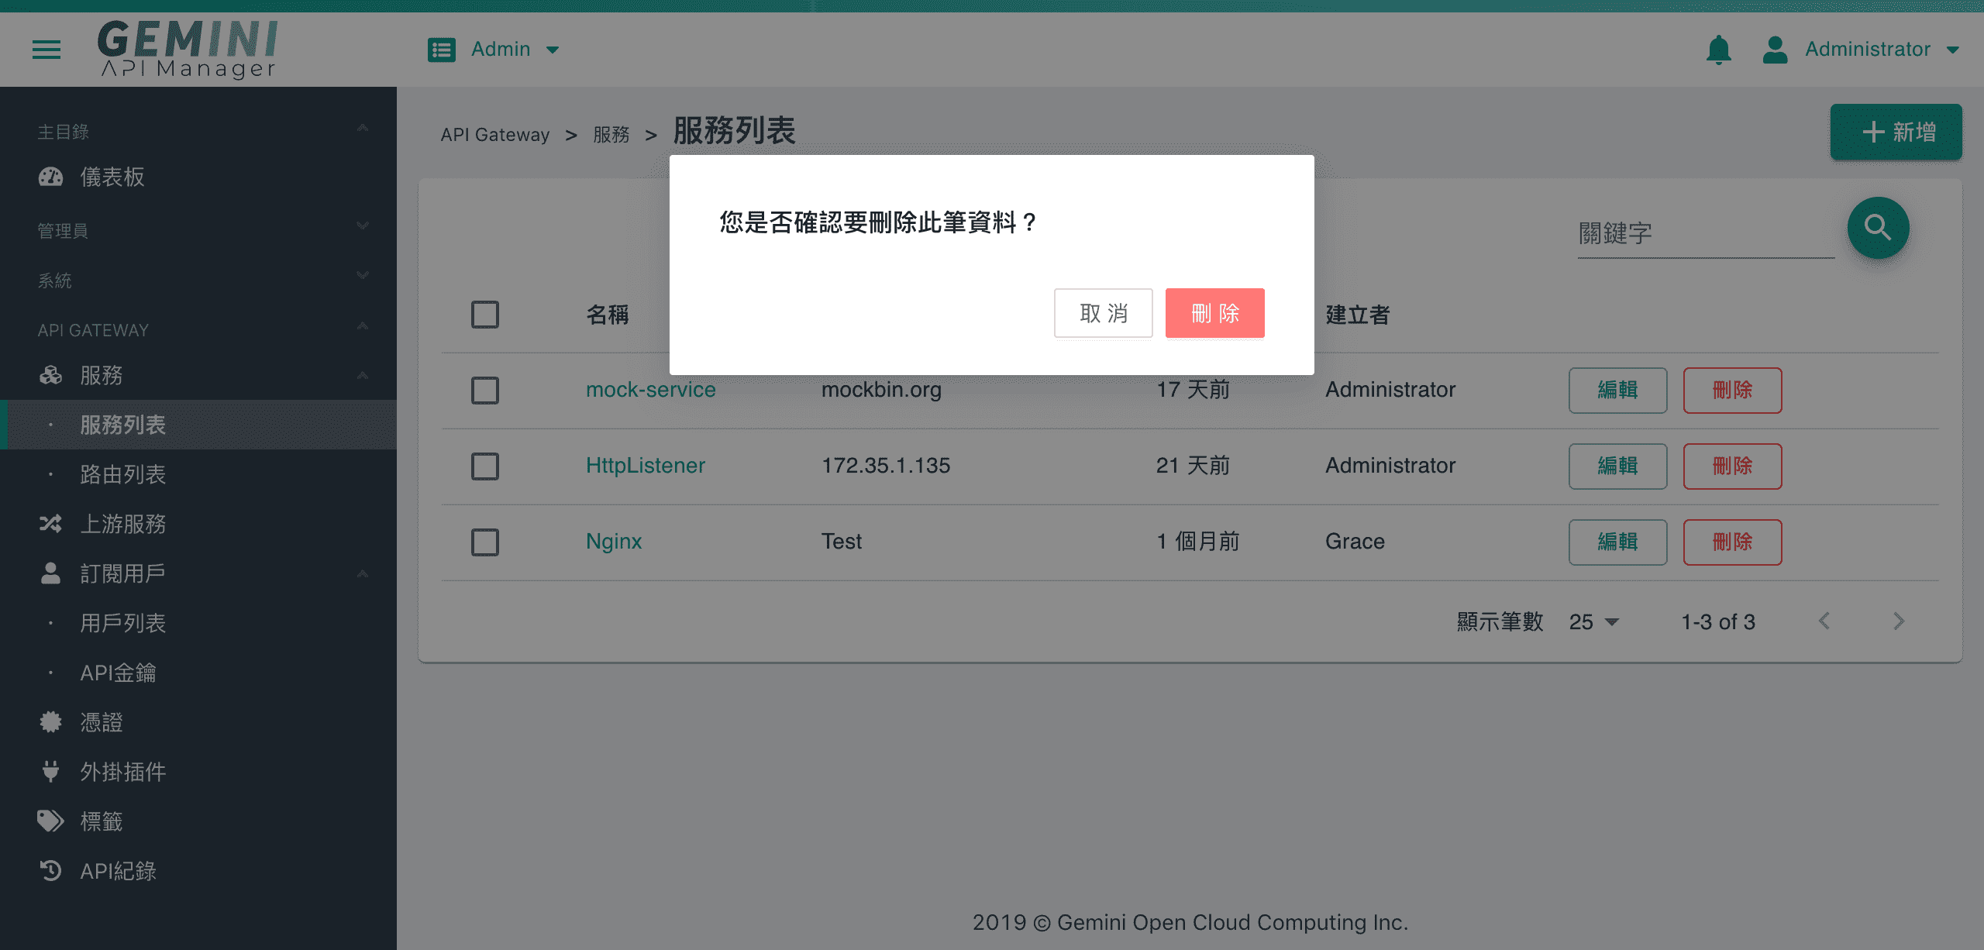
Task: Collapse the 服務 submenu chevron
Action: 363,376
